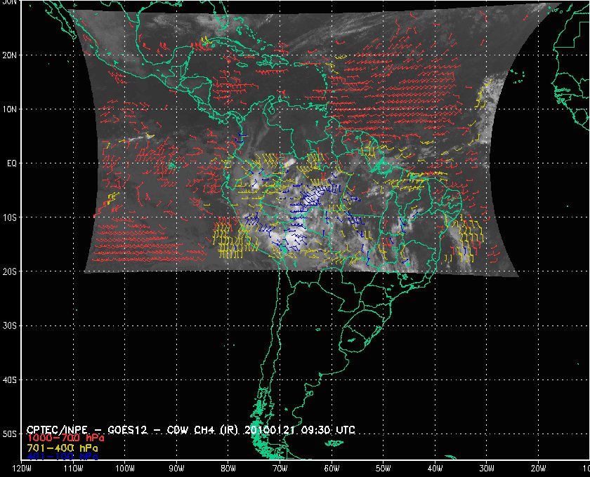Click the 20S latitude axis label
The width and height of the screenshot is (590, 477).
[x=9, y=271]
